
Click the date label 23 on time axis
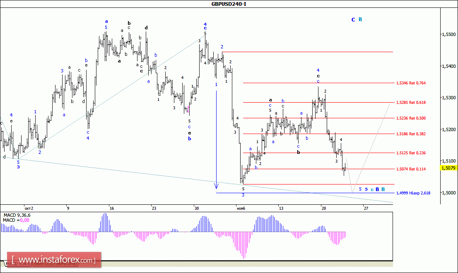click(154, 208)
